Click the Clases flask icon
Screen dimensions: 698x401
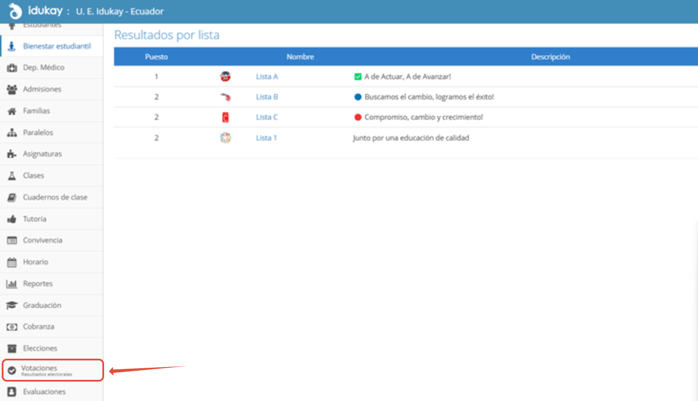pyautogui.click(x=12, y=176)
